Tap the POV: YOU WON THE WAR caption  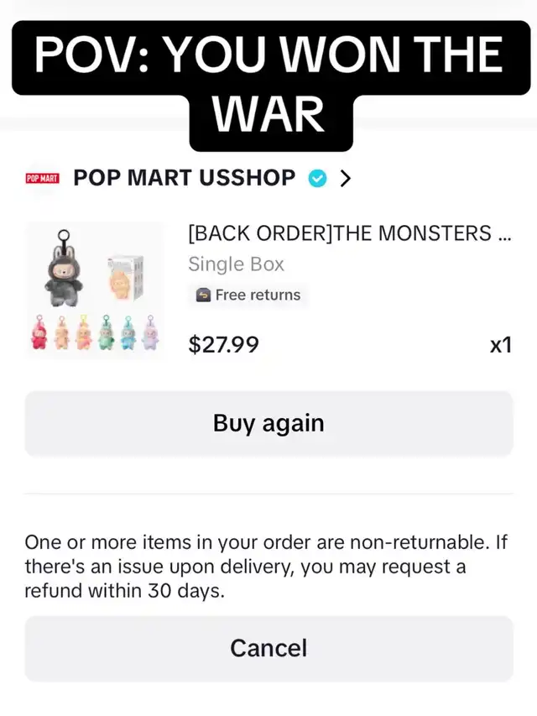tap(269, 86)
